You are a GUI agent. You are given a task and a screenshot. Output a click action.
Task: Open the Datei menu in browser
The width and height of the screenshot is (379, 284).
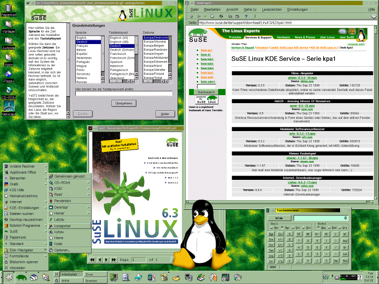tap(194, 9)
